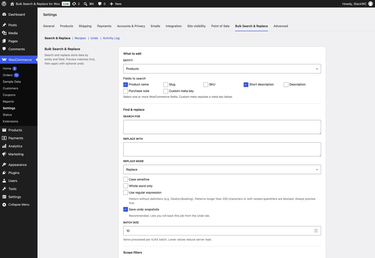375x258 pixels.
Task: Click the Users person icon
Action: pyautogui.click(x=4, y=181)
